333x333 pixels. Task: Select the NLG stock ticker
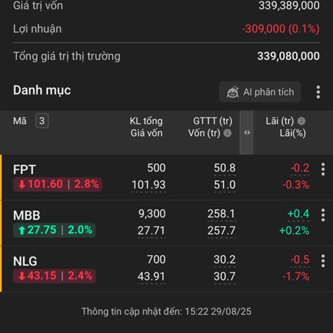click(25, 261)
